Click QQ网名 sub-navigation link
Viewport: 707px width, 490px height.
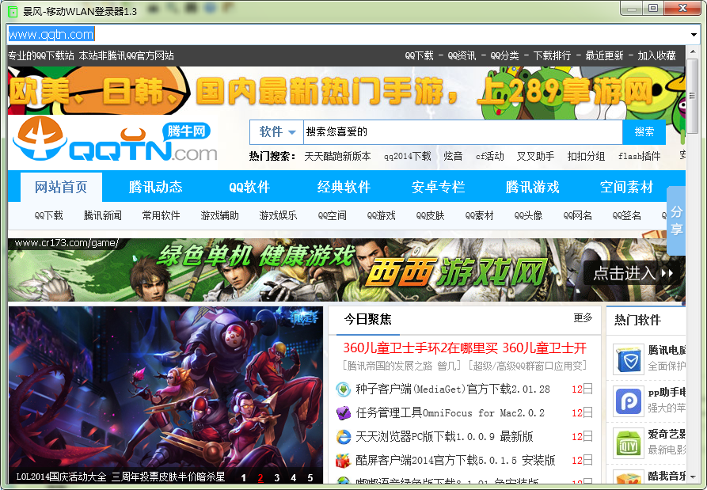pos(578,215)
